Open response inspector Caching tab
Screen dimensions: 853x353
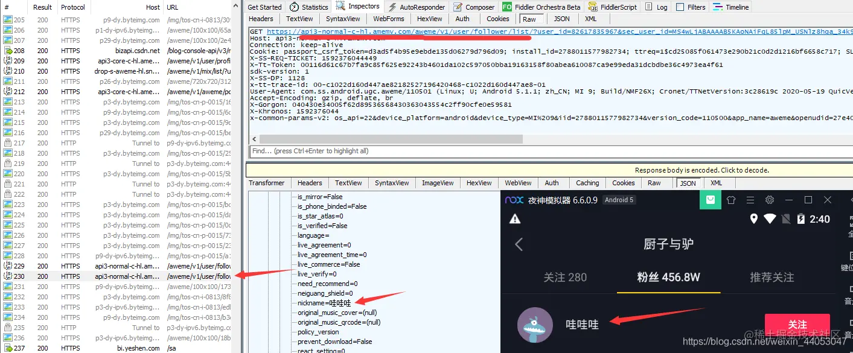pos(587,183)
